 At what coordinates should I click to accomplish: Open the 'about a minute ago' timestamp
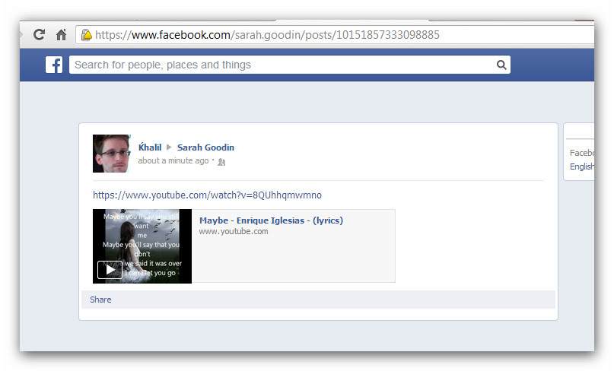tap(173, 160)
